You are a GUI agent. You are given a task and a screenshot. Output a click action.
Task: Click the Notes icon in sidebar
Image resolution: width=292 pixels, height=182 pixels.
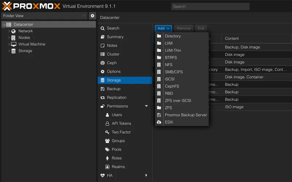coord(103,46)
